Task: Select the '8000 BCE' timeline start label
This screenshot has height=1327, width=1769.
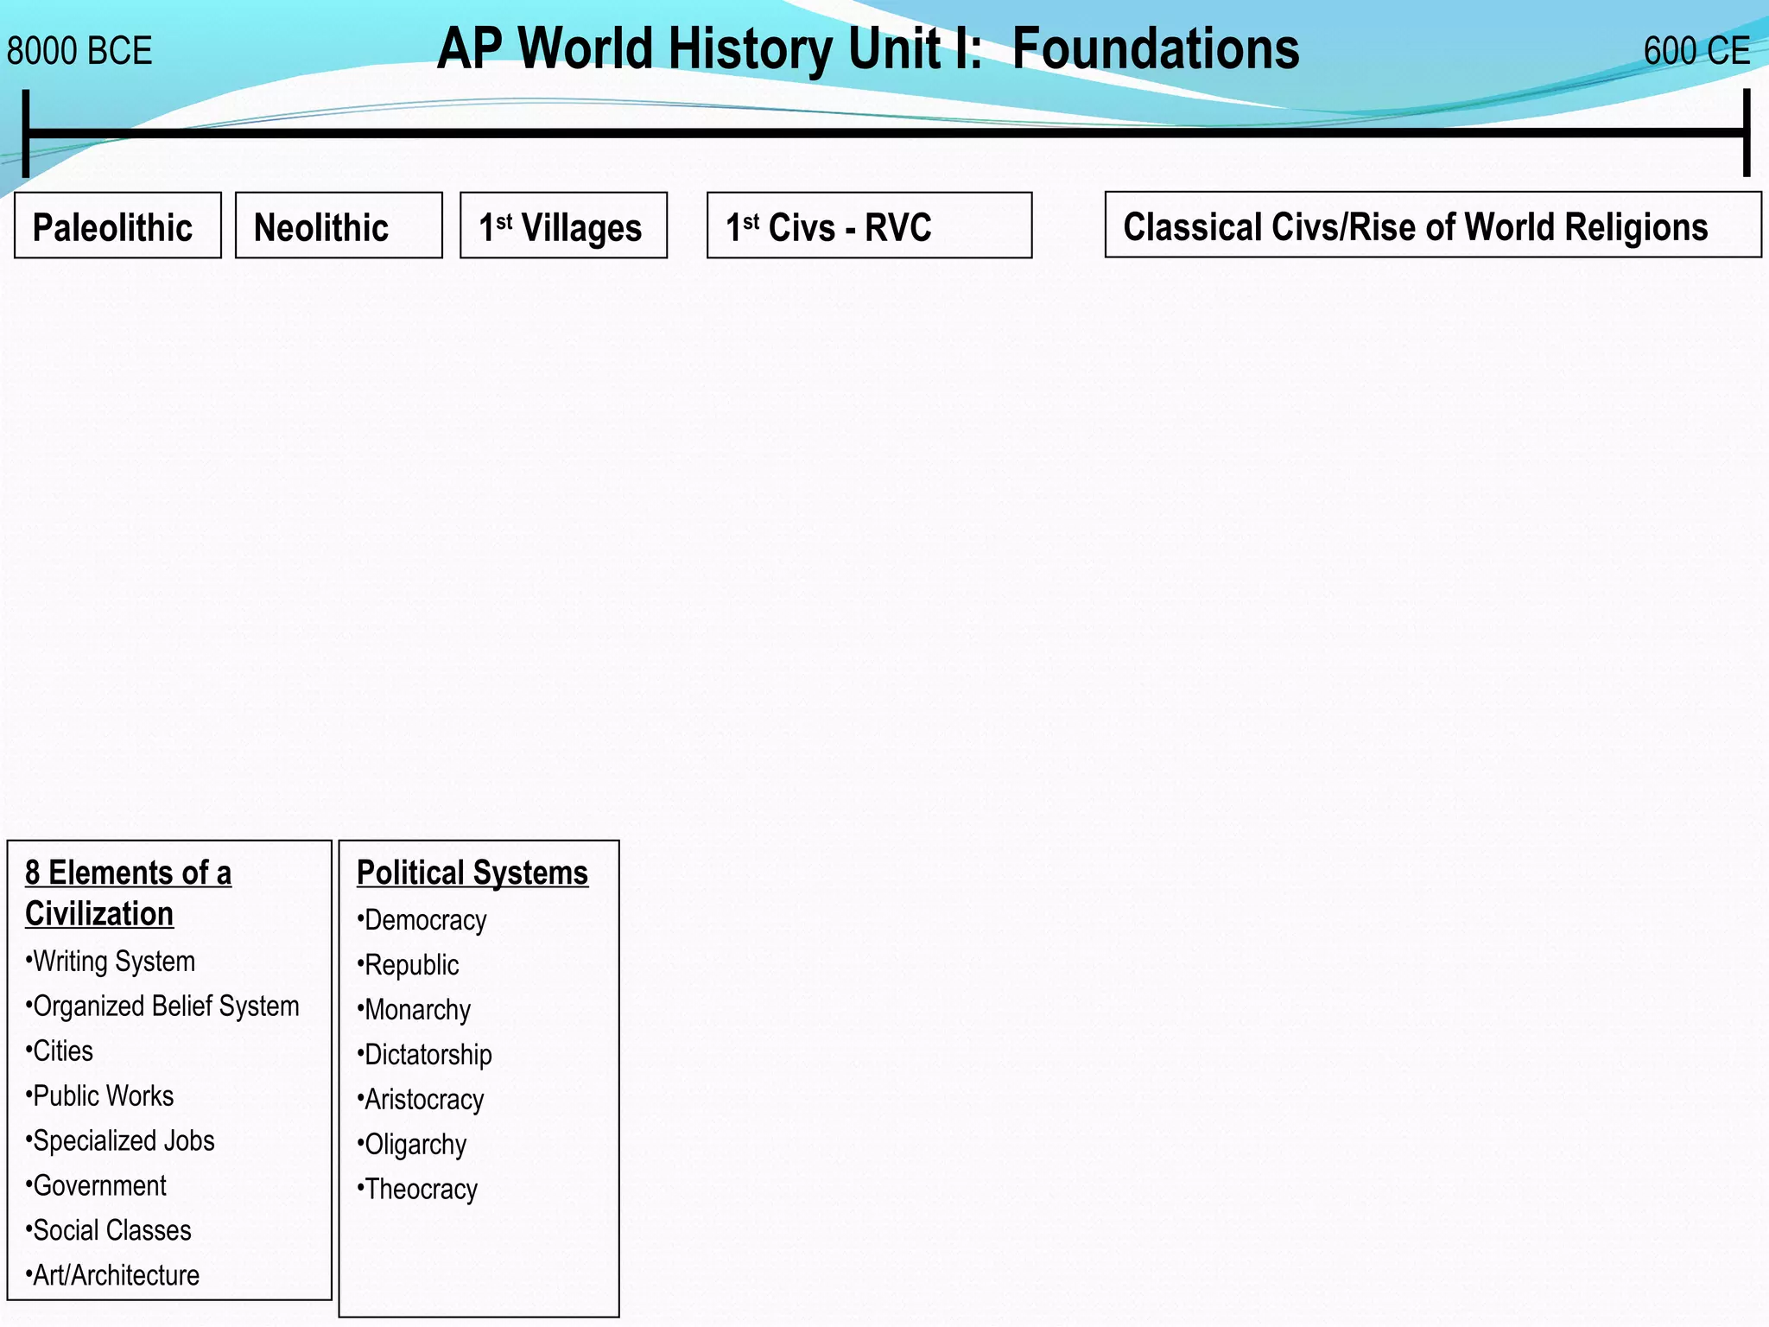Action: (x=79, y=51)
